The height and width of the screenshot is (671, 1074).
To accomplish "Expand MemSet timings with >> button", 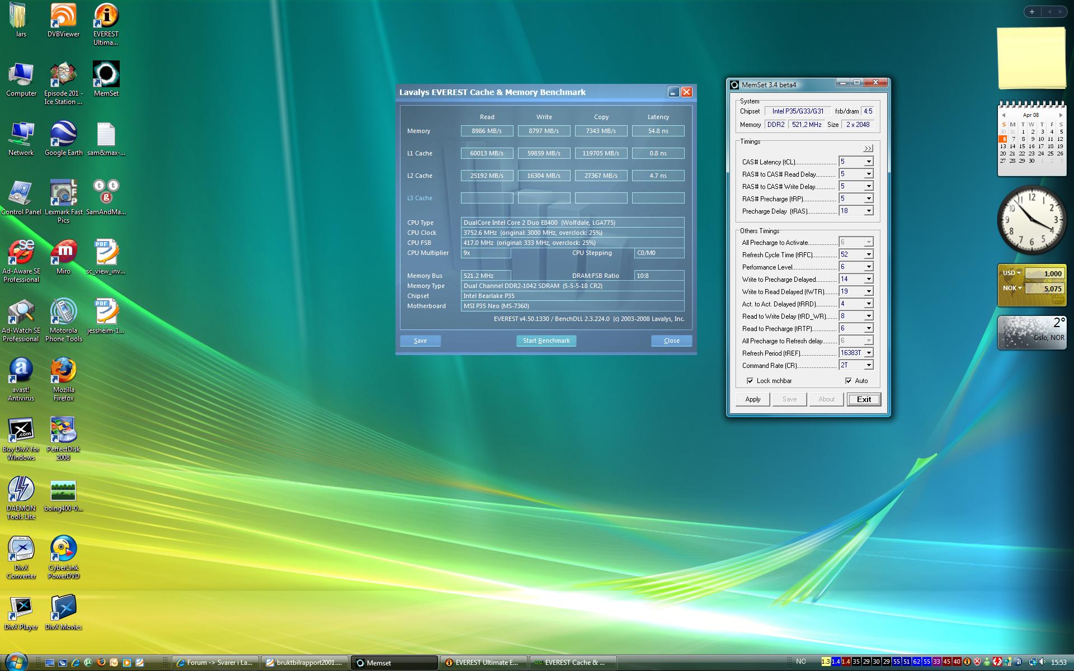I will tap(868, 149).
